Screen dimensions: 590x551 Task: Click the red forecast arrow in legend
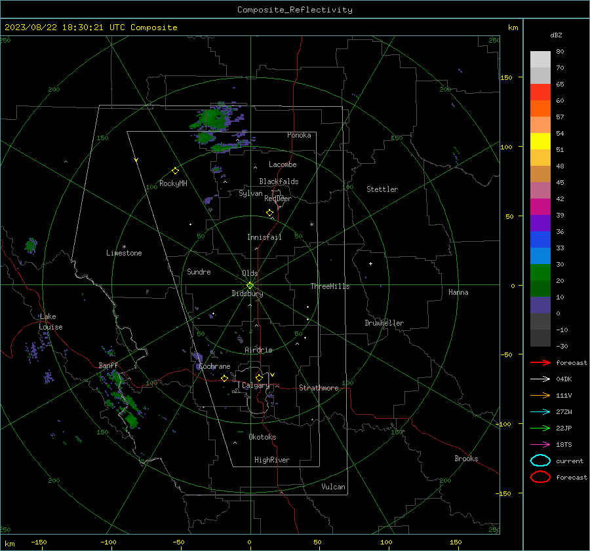coord(540,362)
